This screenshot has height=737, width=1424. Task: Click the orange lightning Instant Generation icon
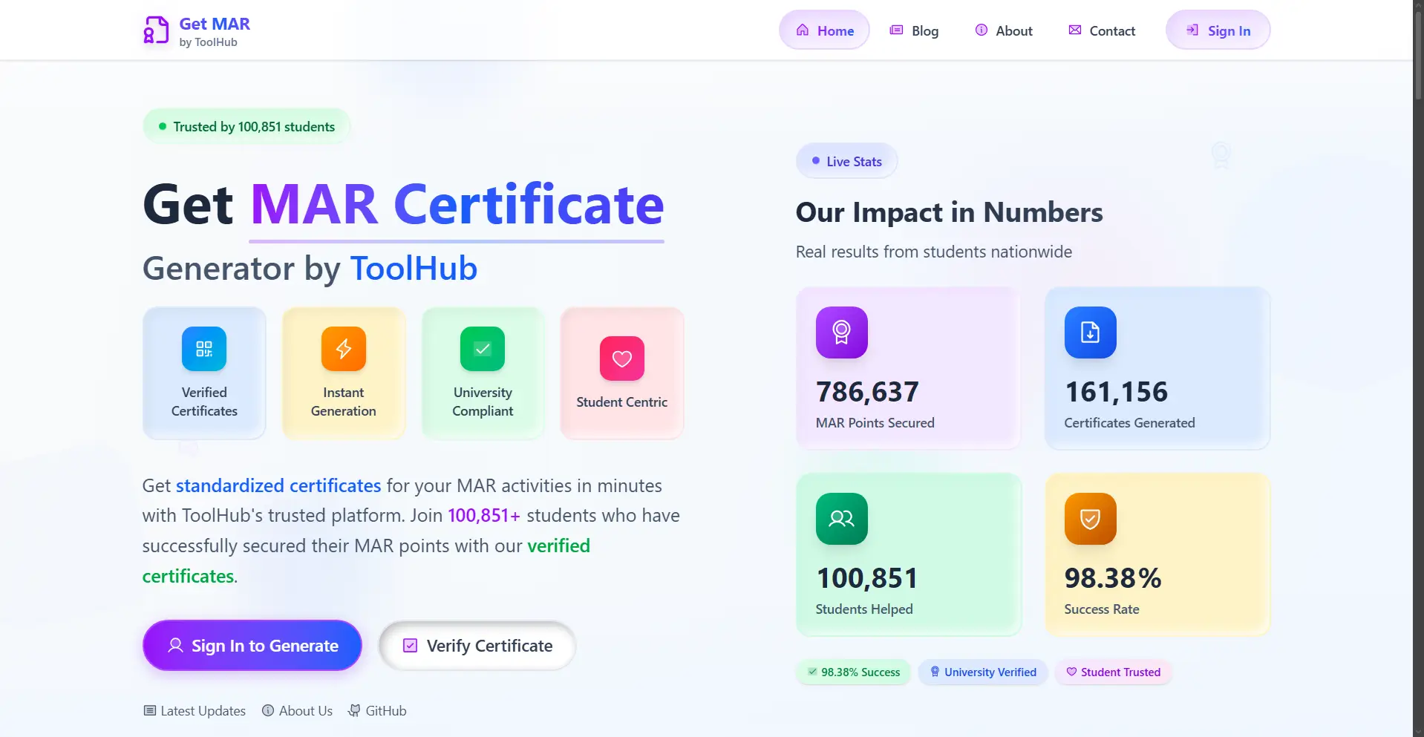coord(343,349)
